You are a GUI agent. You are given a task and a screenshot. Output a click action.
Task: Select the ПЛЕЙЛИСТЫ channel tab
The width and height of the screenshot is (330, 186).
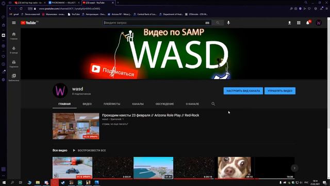(112, 104)
